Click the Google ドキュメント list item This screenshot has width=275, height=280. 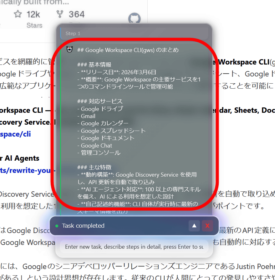point(106,138)
